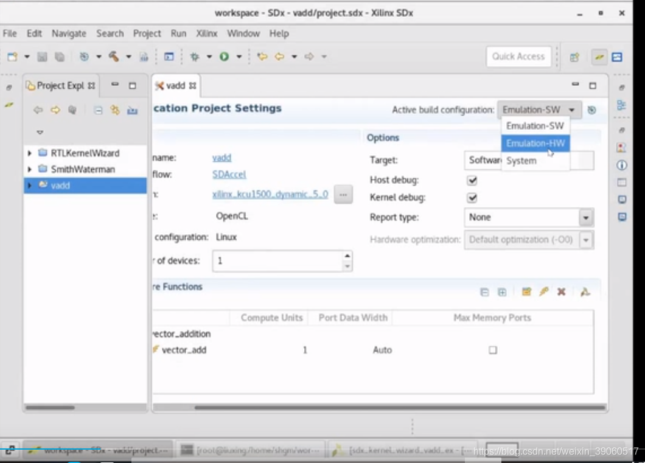The image size is (645, 463).
Task: Uncheck the Kernel debug checkbox
Action: coord(472,198)
